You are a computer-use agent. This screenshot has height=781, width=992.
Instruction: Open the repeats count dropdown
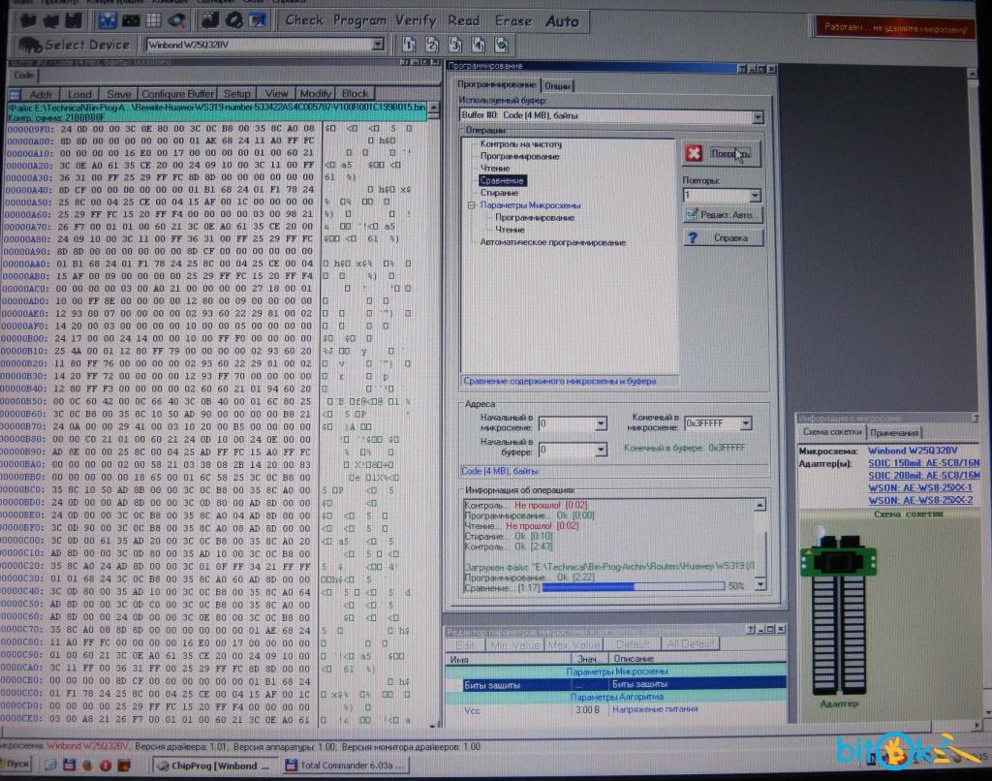click(754, 196)
